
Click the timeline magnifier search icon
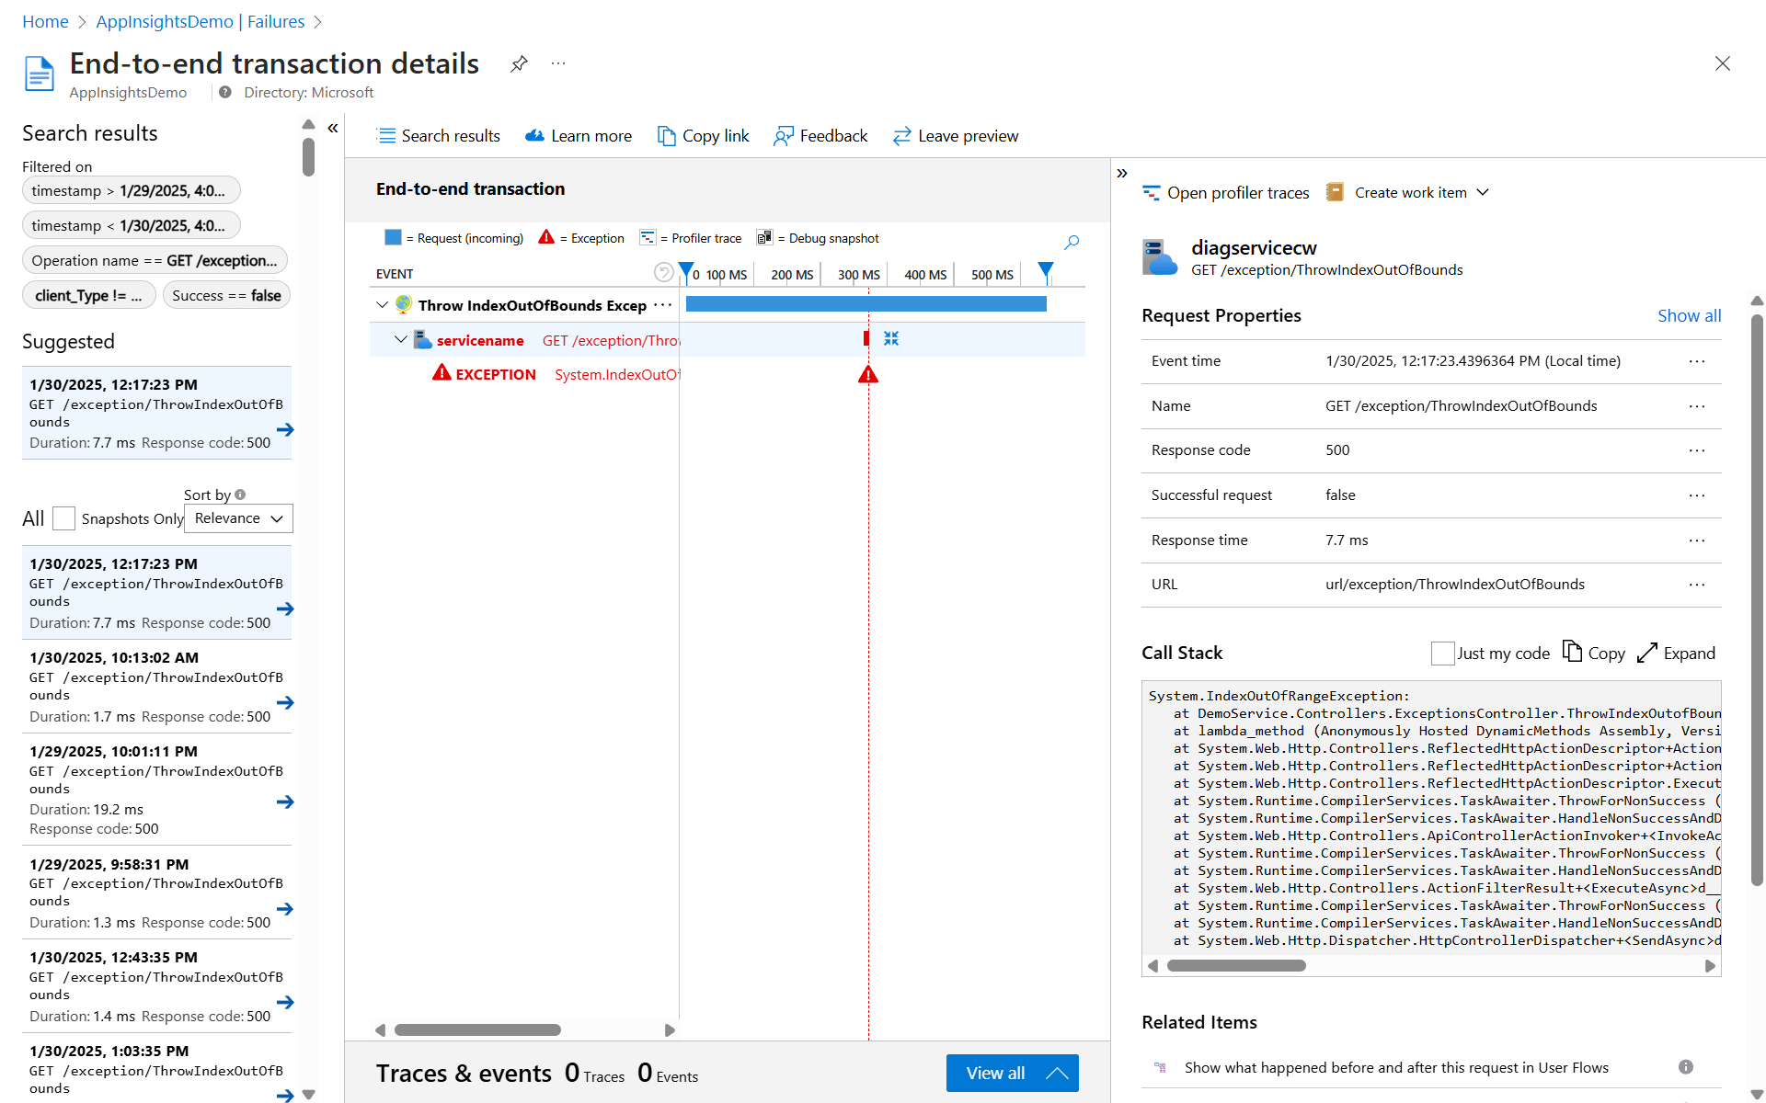(x=1072, y=242)
